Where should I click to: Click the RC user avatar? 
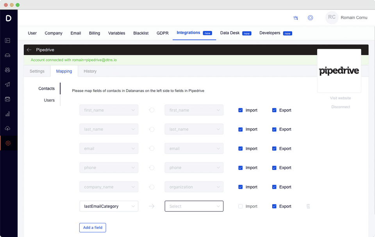pyautogui.click(x=332, y=18)
